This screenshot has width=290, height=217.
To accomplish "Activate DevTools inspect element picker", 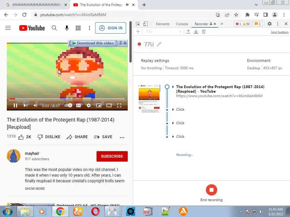I will 138,24.
